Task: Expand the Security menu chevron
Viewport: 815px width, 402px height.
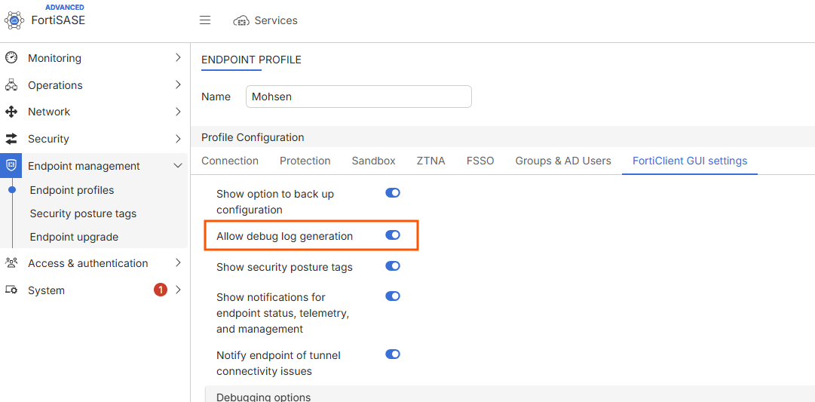Action: point(178,139)
